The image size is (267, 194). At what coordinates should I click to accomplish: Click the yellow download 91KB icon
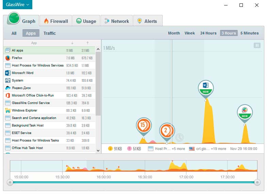point(110,149)
